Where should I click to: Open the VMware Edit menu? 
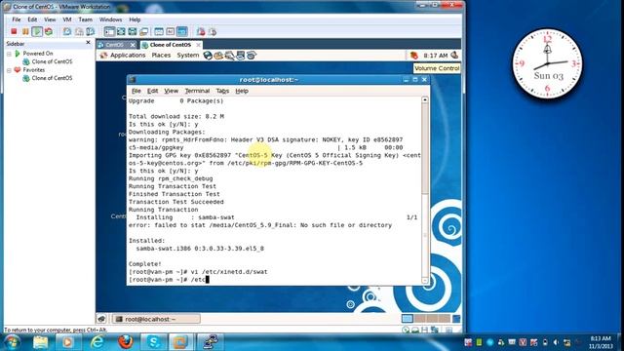click(32, 19)
